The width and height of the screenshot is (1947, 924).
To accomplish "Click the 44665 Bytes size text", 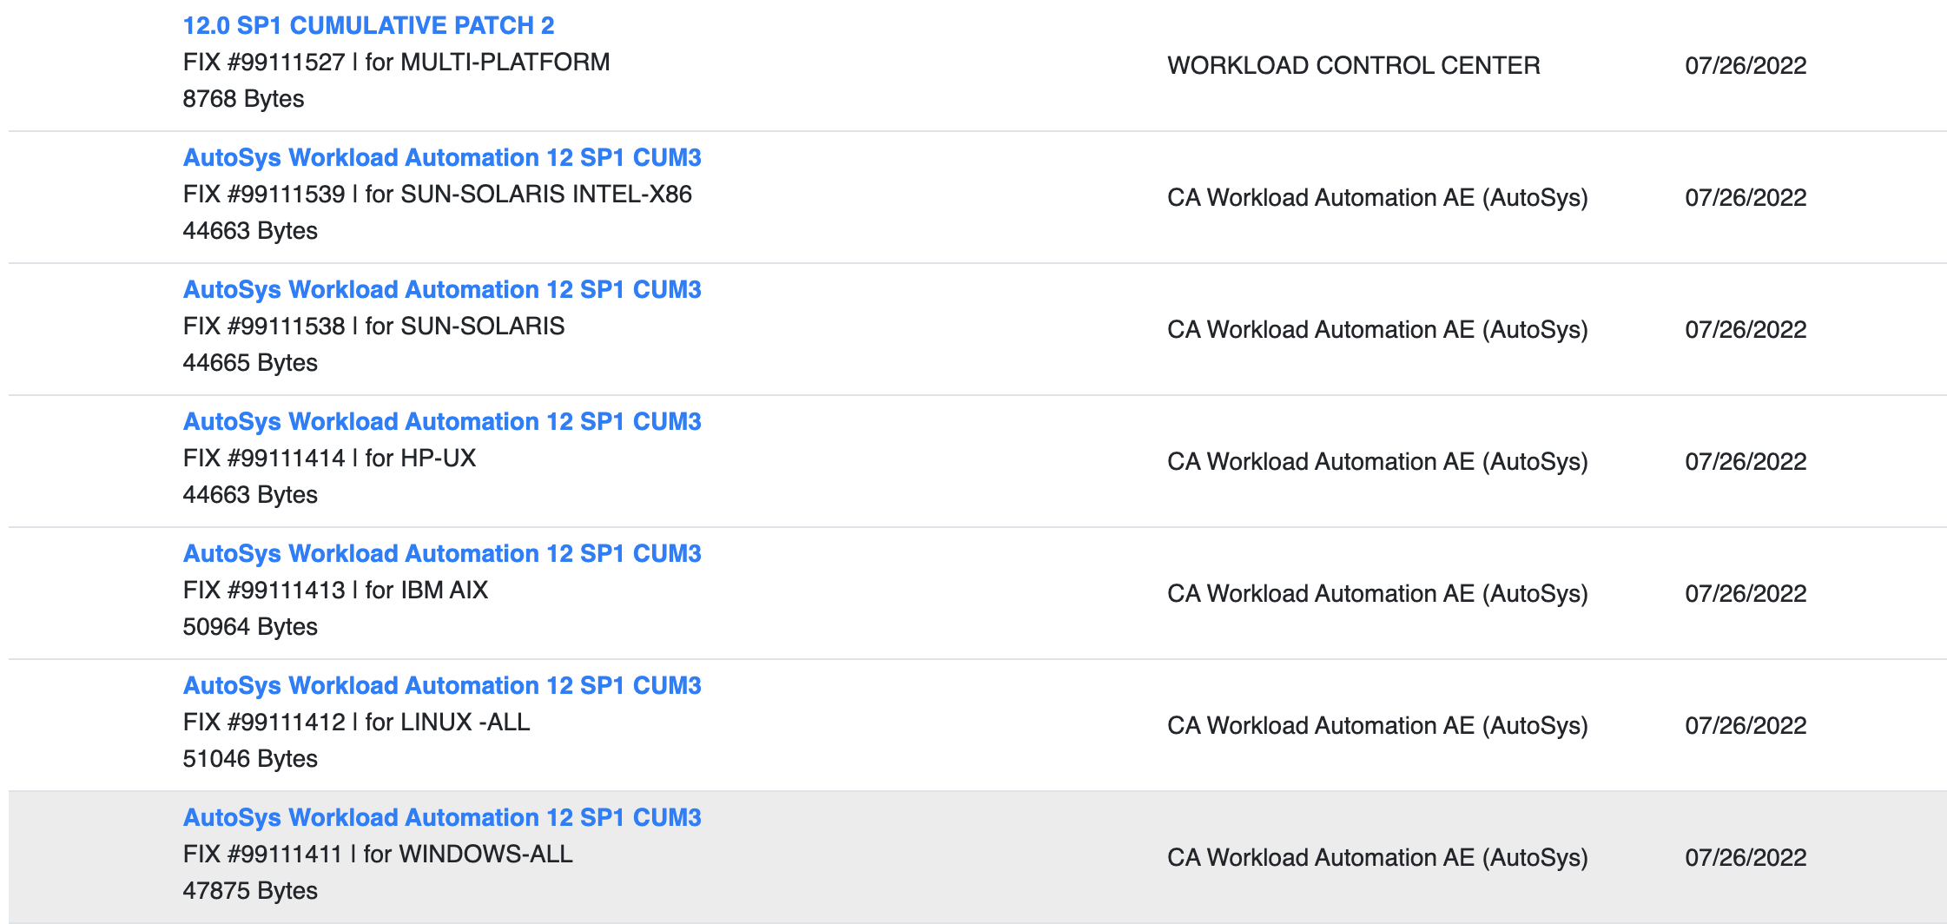I will (250, 362).
